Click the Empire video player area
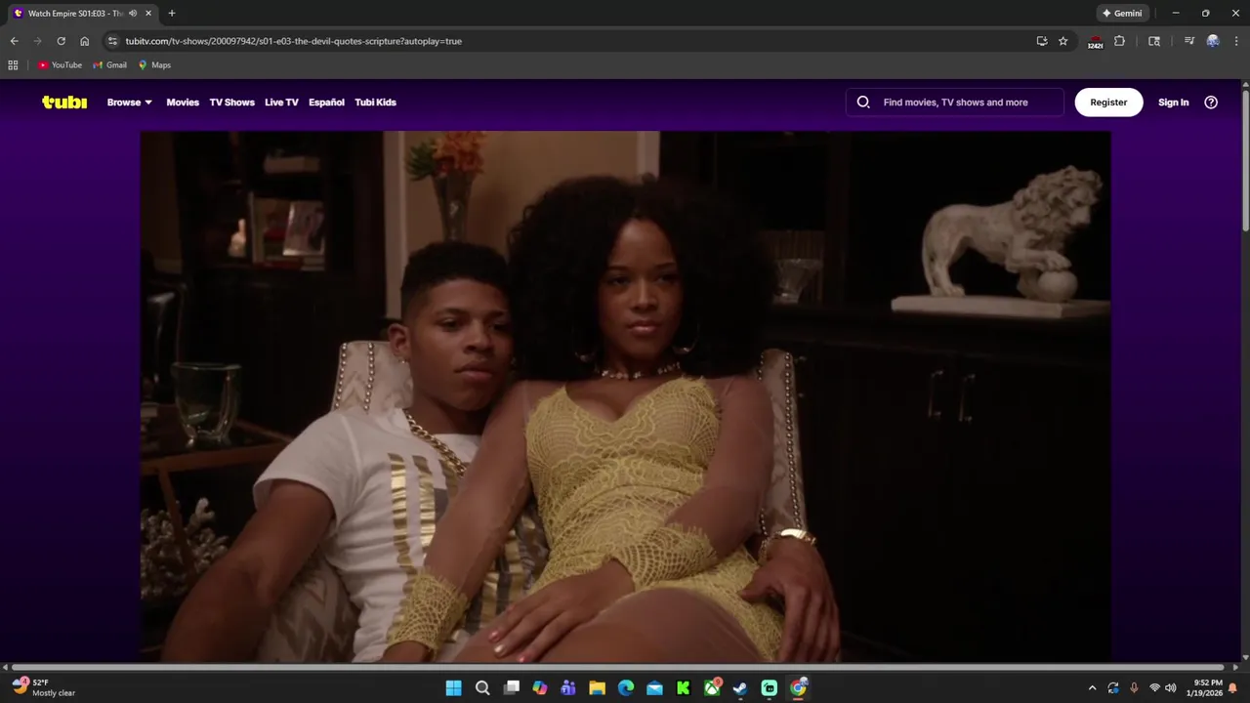 click(x=625, y=396)
